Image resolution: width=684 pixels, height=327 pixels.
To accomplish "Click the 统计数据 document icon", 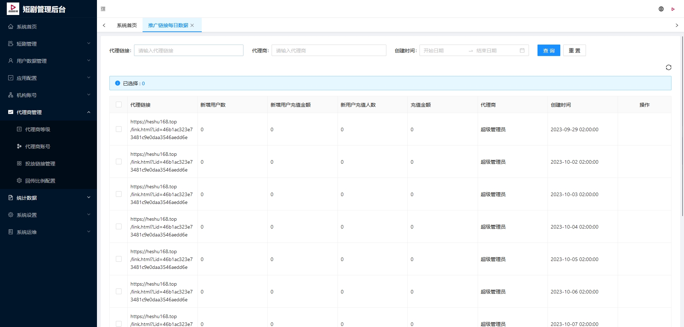I will [11, 198].
